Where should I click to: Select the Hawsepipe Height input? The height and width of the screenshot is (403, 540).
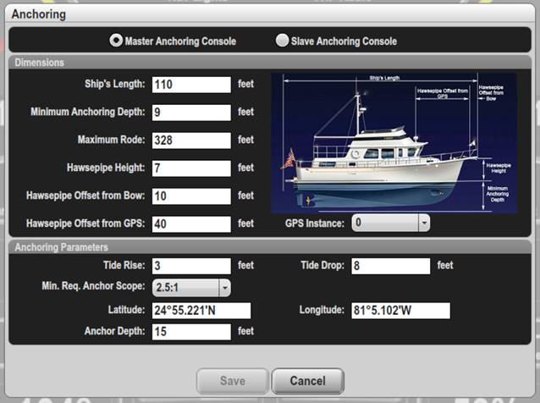click(191, 168)
